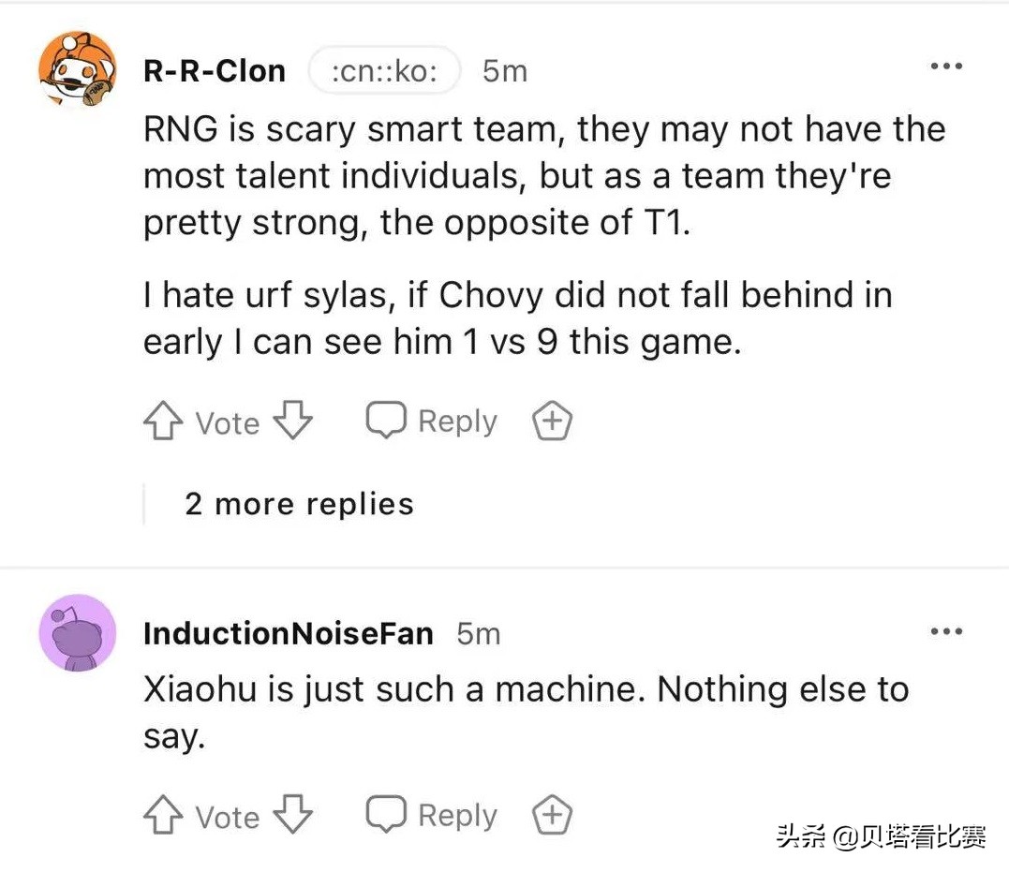Image resolution: width=1009 pixels, height=872 pixels.
Task: Upvote R-R-Clon's comment
Action: click(161, 421)
